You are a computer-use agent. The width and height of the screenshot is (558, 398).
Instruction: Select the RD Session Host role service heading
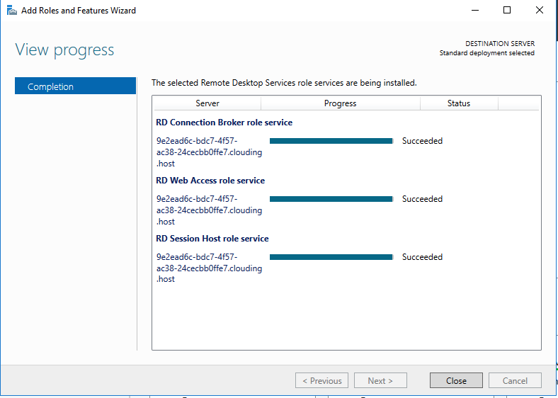212,239
